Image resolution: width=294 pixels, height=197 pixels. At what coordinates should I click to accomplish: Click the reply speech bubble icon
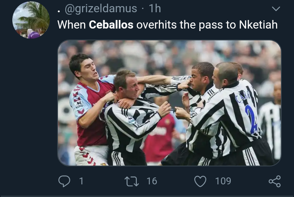pyautogui.click(x=64, y=181)
